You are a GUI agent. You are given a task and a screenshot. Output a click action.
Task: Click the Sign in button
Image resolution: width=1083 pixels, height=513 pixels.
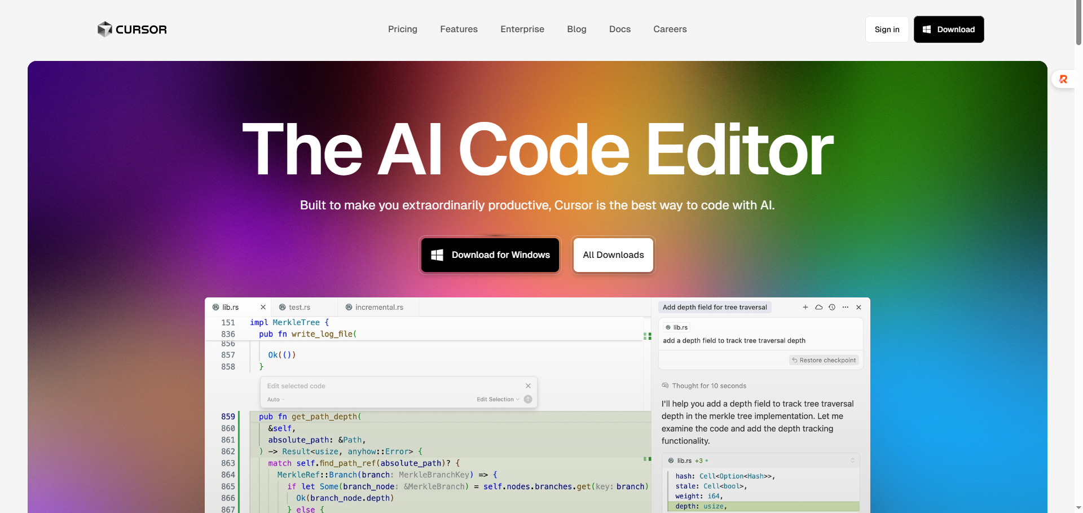tap(887, 29)
